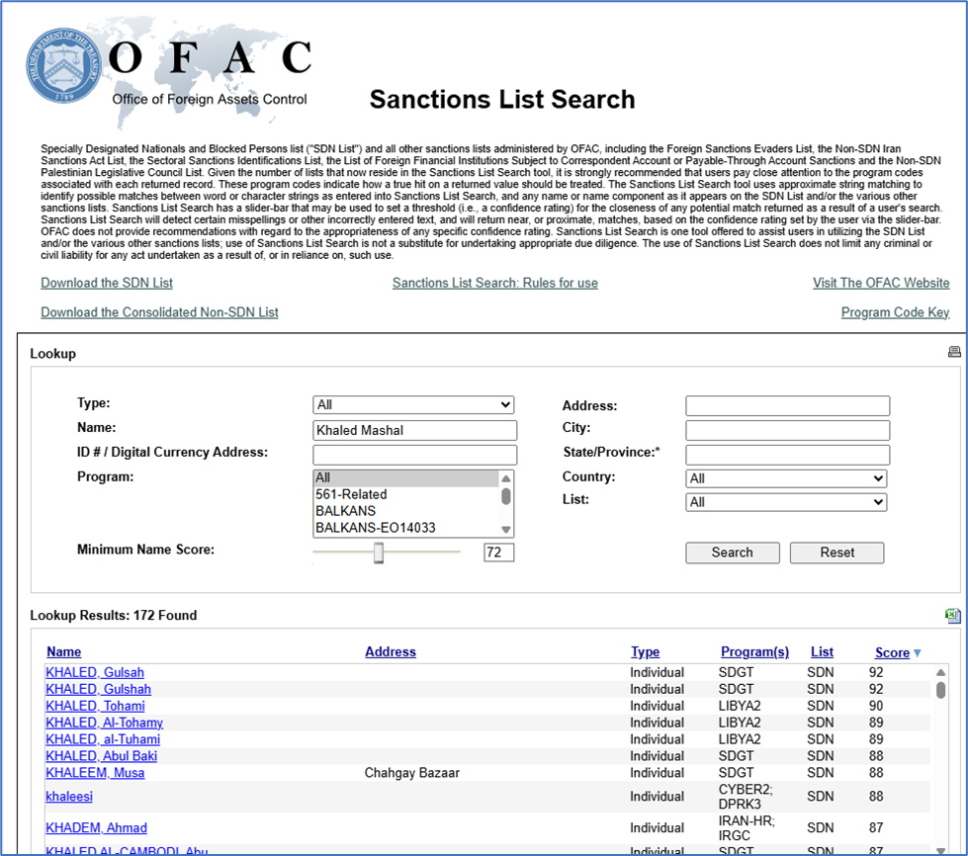Open the KHALED, al-Tuhami result
968x856 pixels.
103,738
